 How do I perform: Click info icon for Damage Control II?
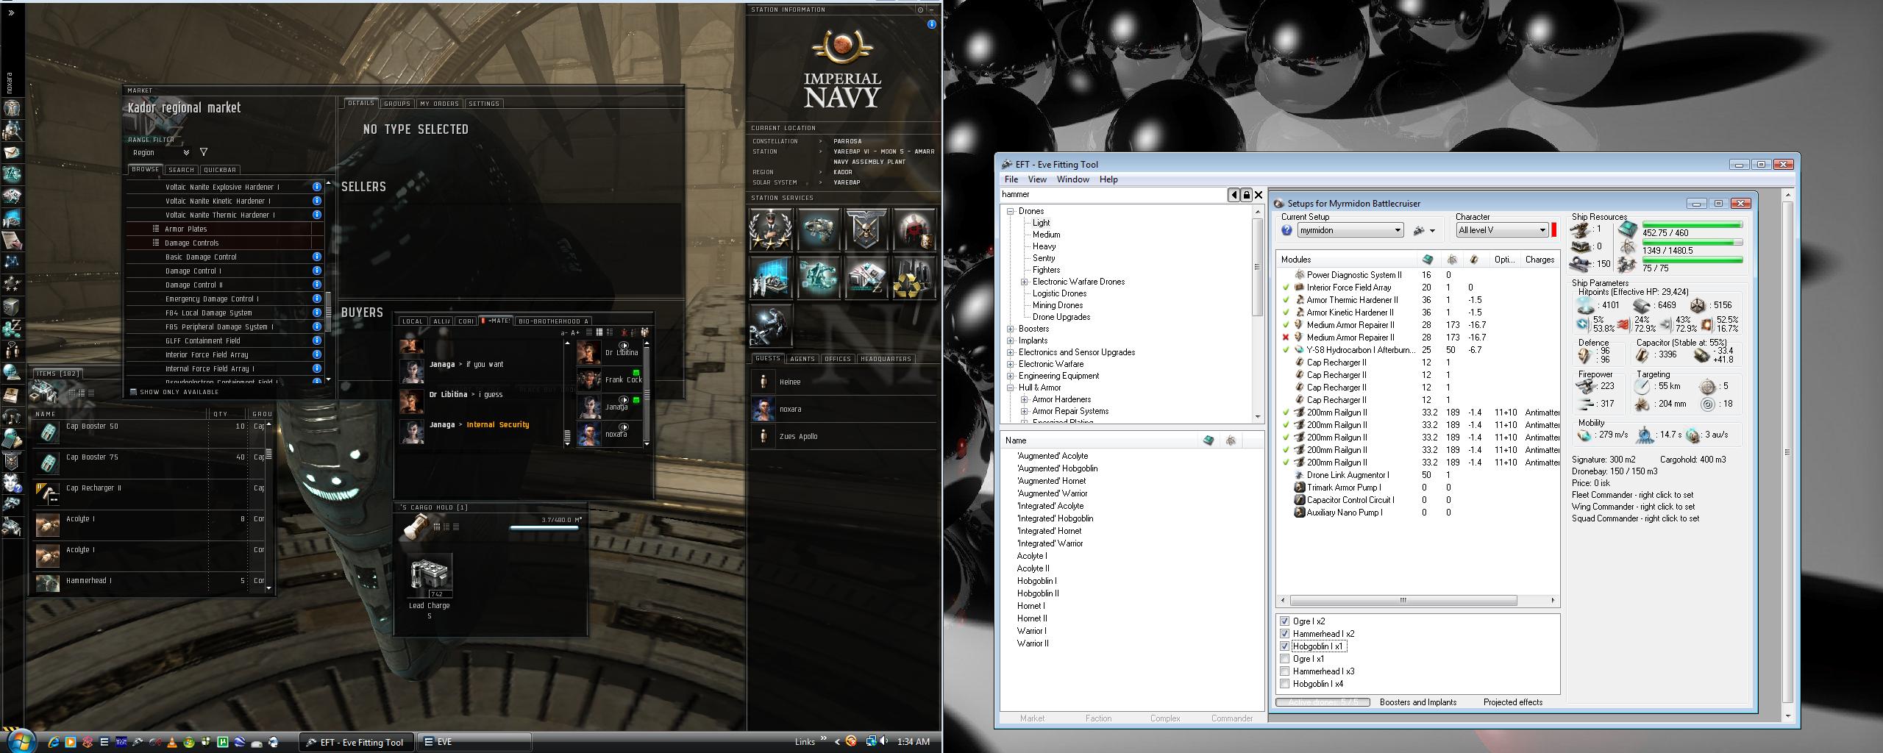[x=317, y=285]
